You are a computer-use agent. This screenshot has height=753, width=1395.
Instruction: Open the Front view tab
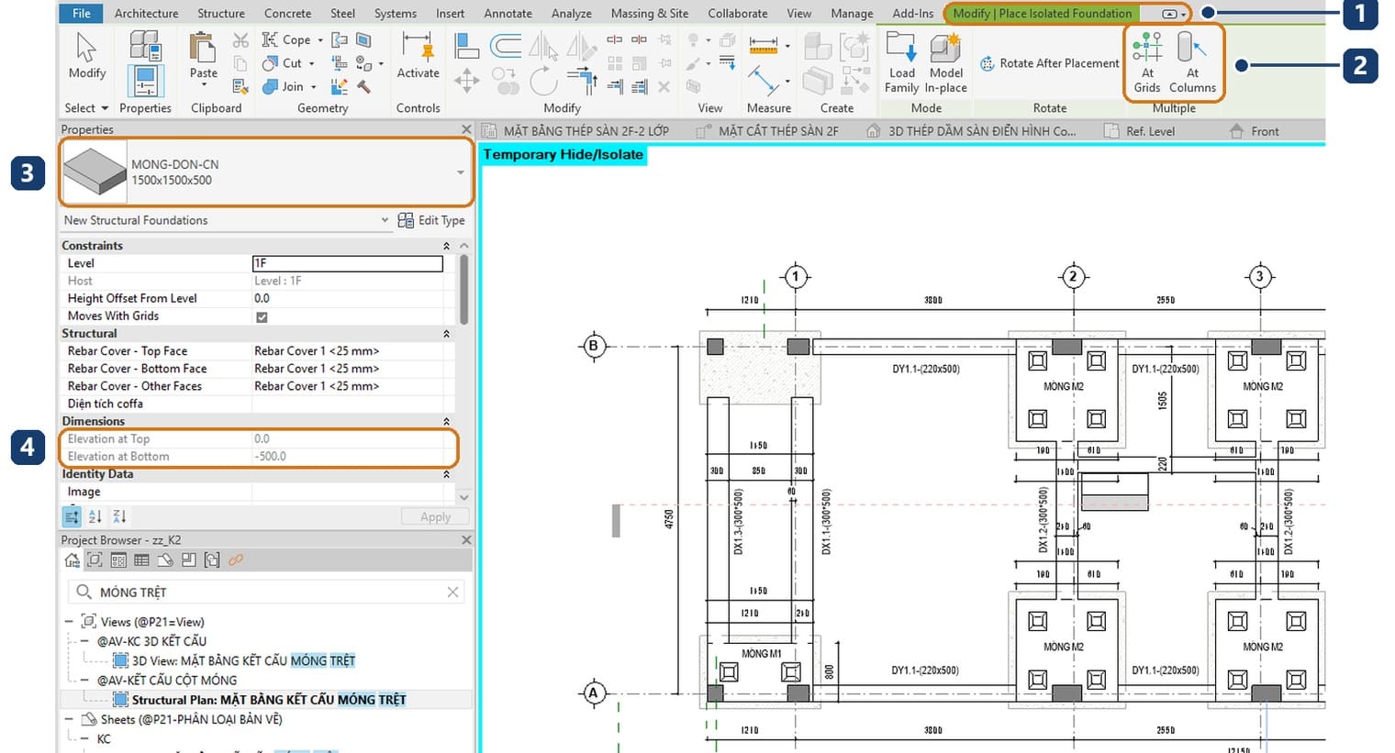1254,131
